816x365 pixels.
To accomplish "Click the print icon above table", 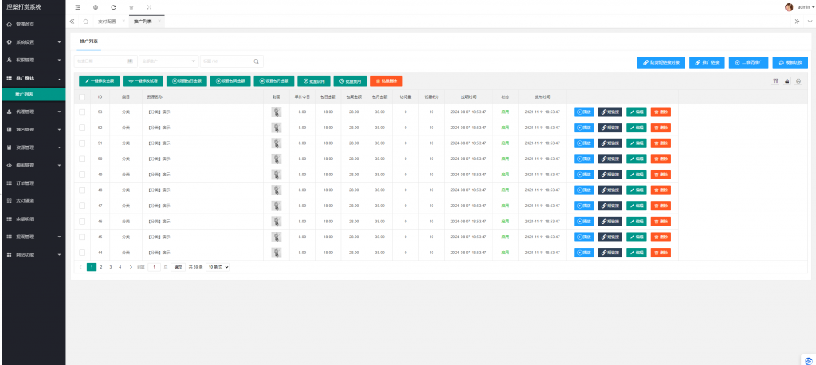I will pyautogui.click(x=798, y=80).
